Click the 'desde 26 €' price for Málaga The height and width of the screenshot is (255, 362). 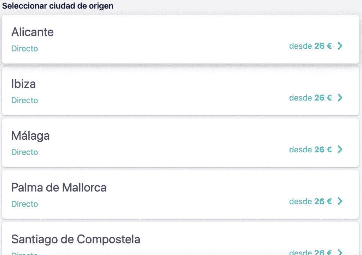tap(310, 150)
